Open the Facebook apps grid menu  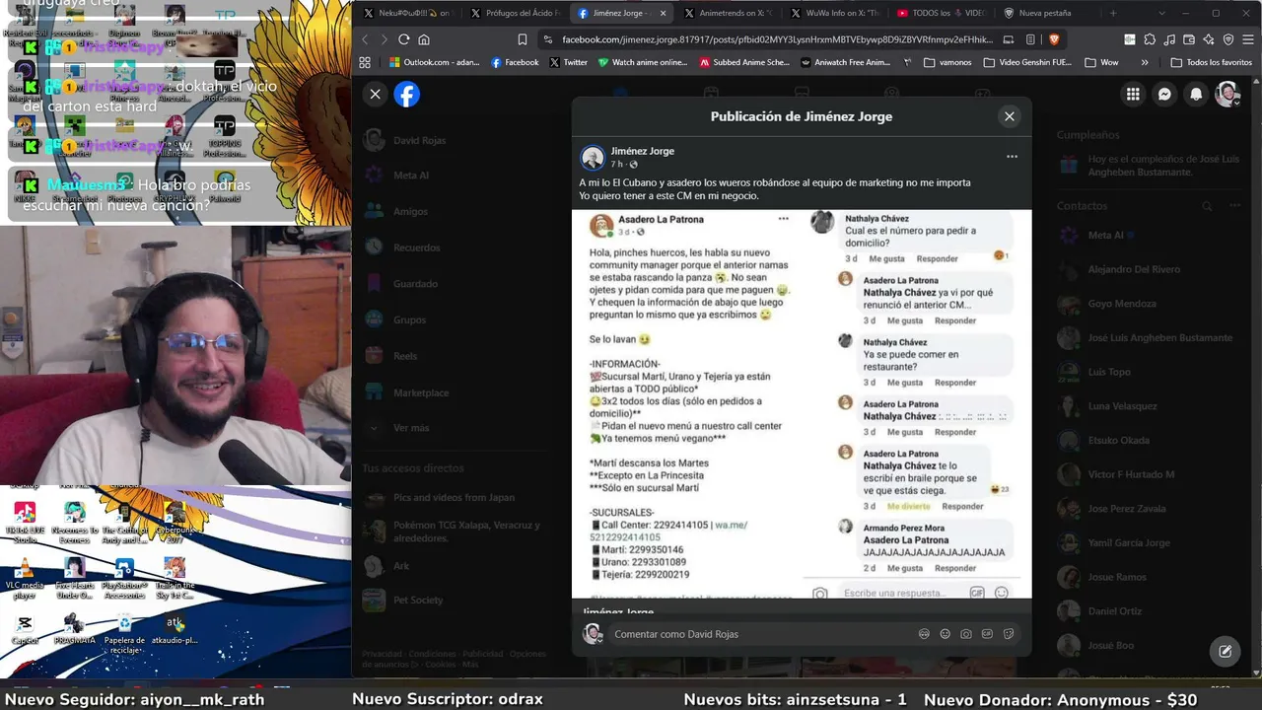tap(1133, 94)
